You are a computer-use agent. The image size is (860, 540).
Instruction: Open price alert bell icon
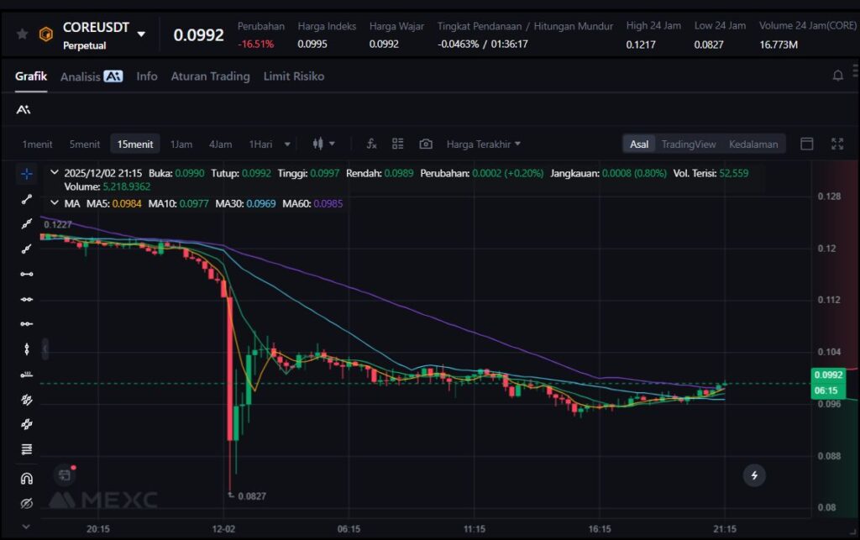pos(837,76)
